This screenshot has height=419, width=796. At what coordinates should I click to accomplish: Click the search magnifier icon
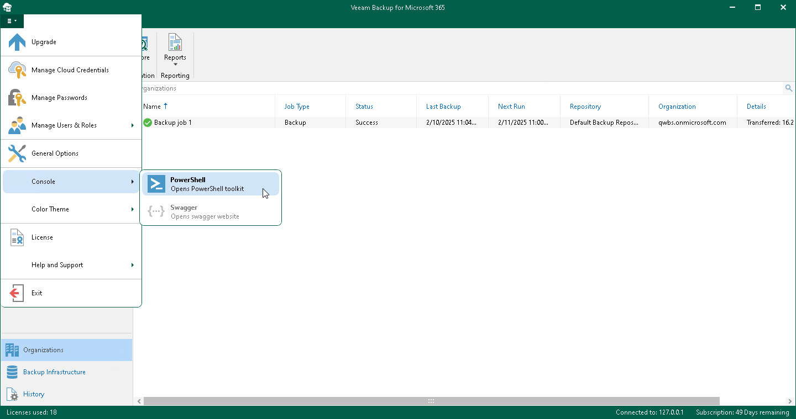789,88
